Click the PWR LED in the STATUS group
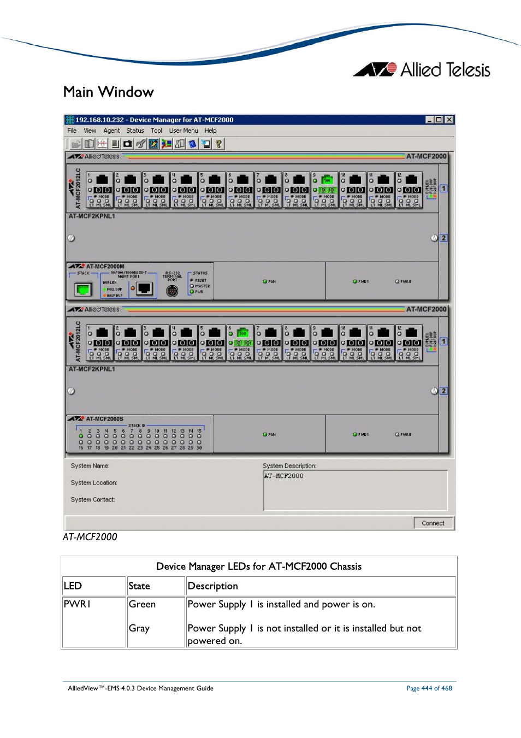Screen dimensions: 521x738 [192, 292]
